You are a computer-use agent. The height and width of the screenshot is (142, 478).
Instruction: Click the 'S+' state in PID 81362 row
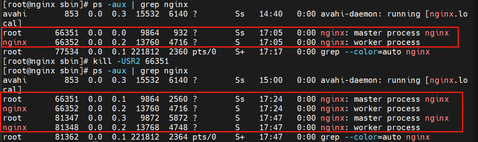click(240, 137)
